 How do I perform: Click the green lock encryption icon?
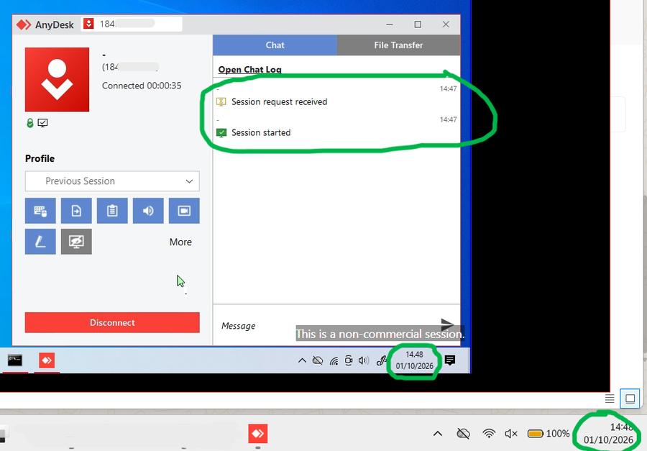[30, 123]
